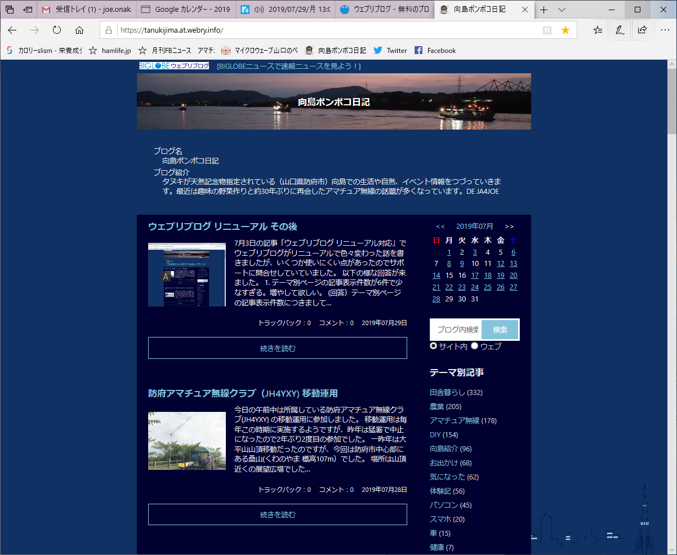This screenshot has height=555, width=677.
Task: Open the 田舎暮らし theme link
Action: point(448,392)
